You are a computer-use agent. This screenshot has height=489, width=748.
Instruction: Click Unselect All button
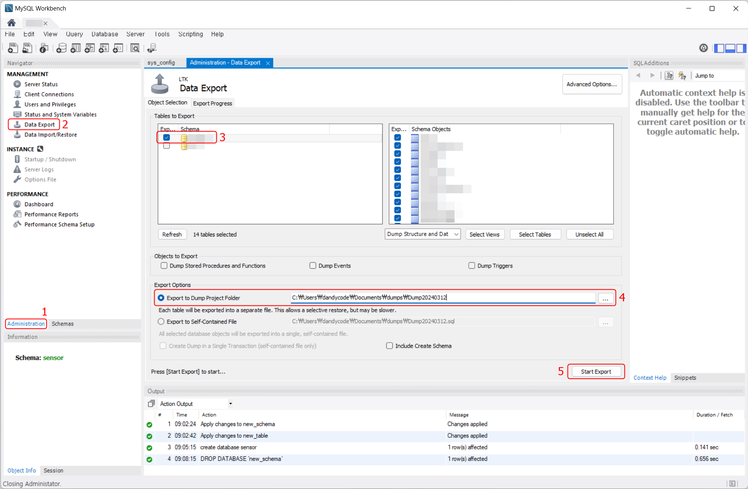point(589,234)
